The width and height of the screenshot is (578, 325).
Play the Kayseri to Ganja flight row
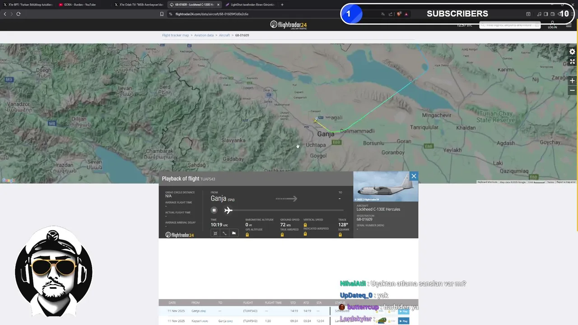coord(403,321)
